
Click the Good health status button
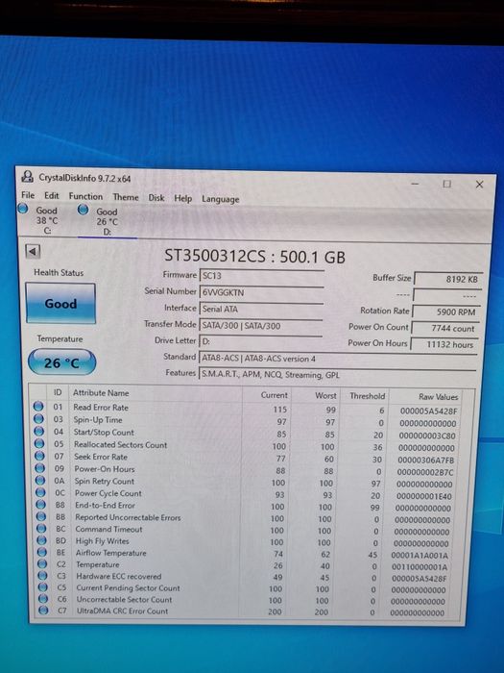[x=60, y=303]
